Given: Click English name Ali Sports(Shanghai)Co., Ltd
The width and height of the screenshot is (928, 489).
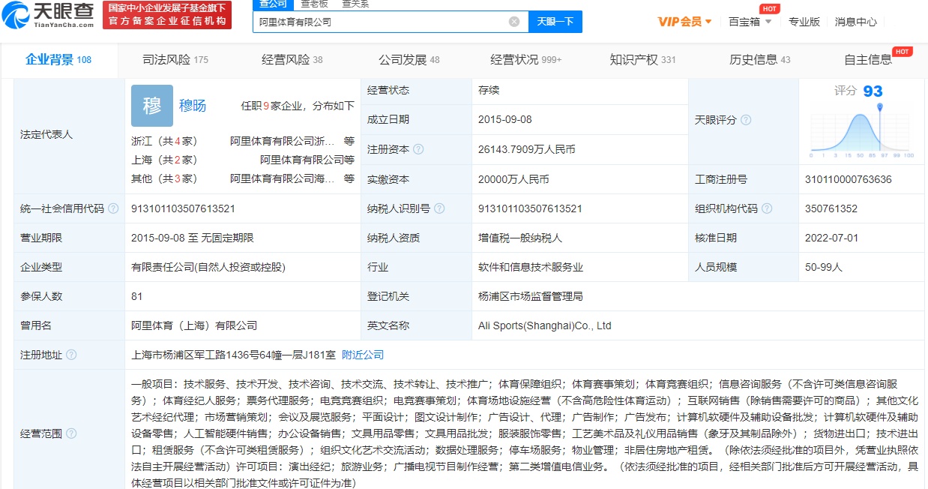Looking at the screenshot, I should click(x=545, y=325).
